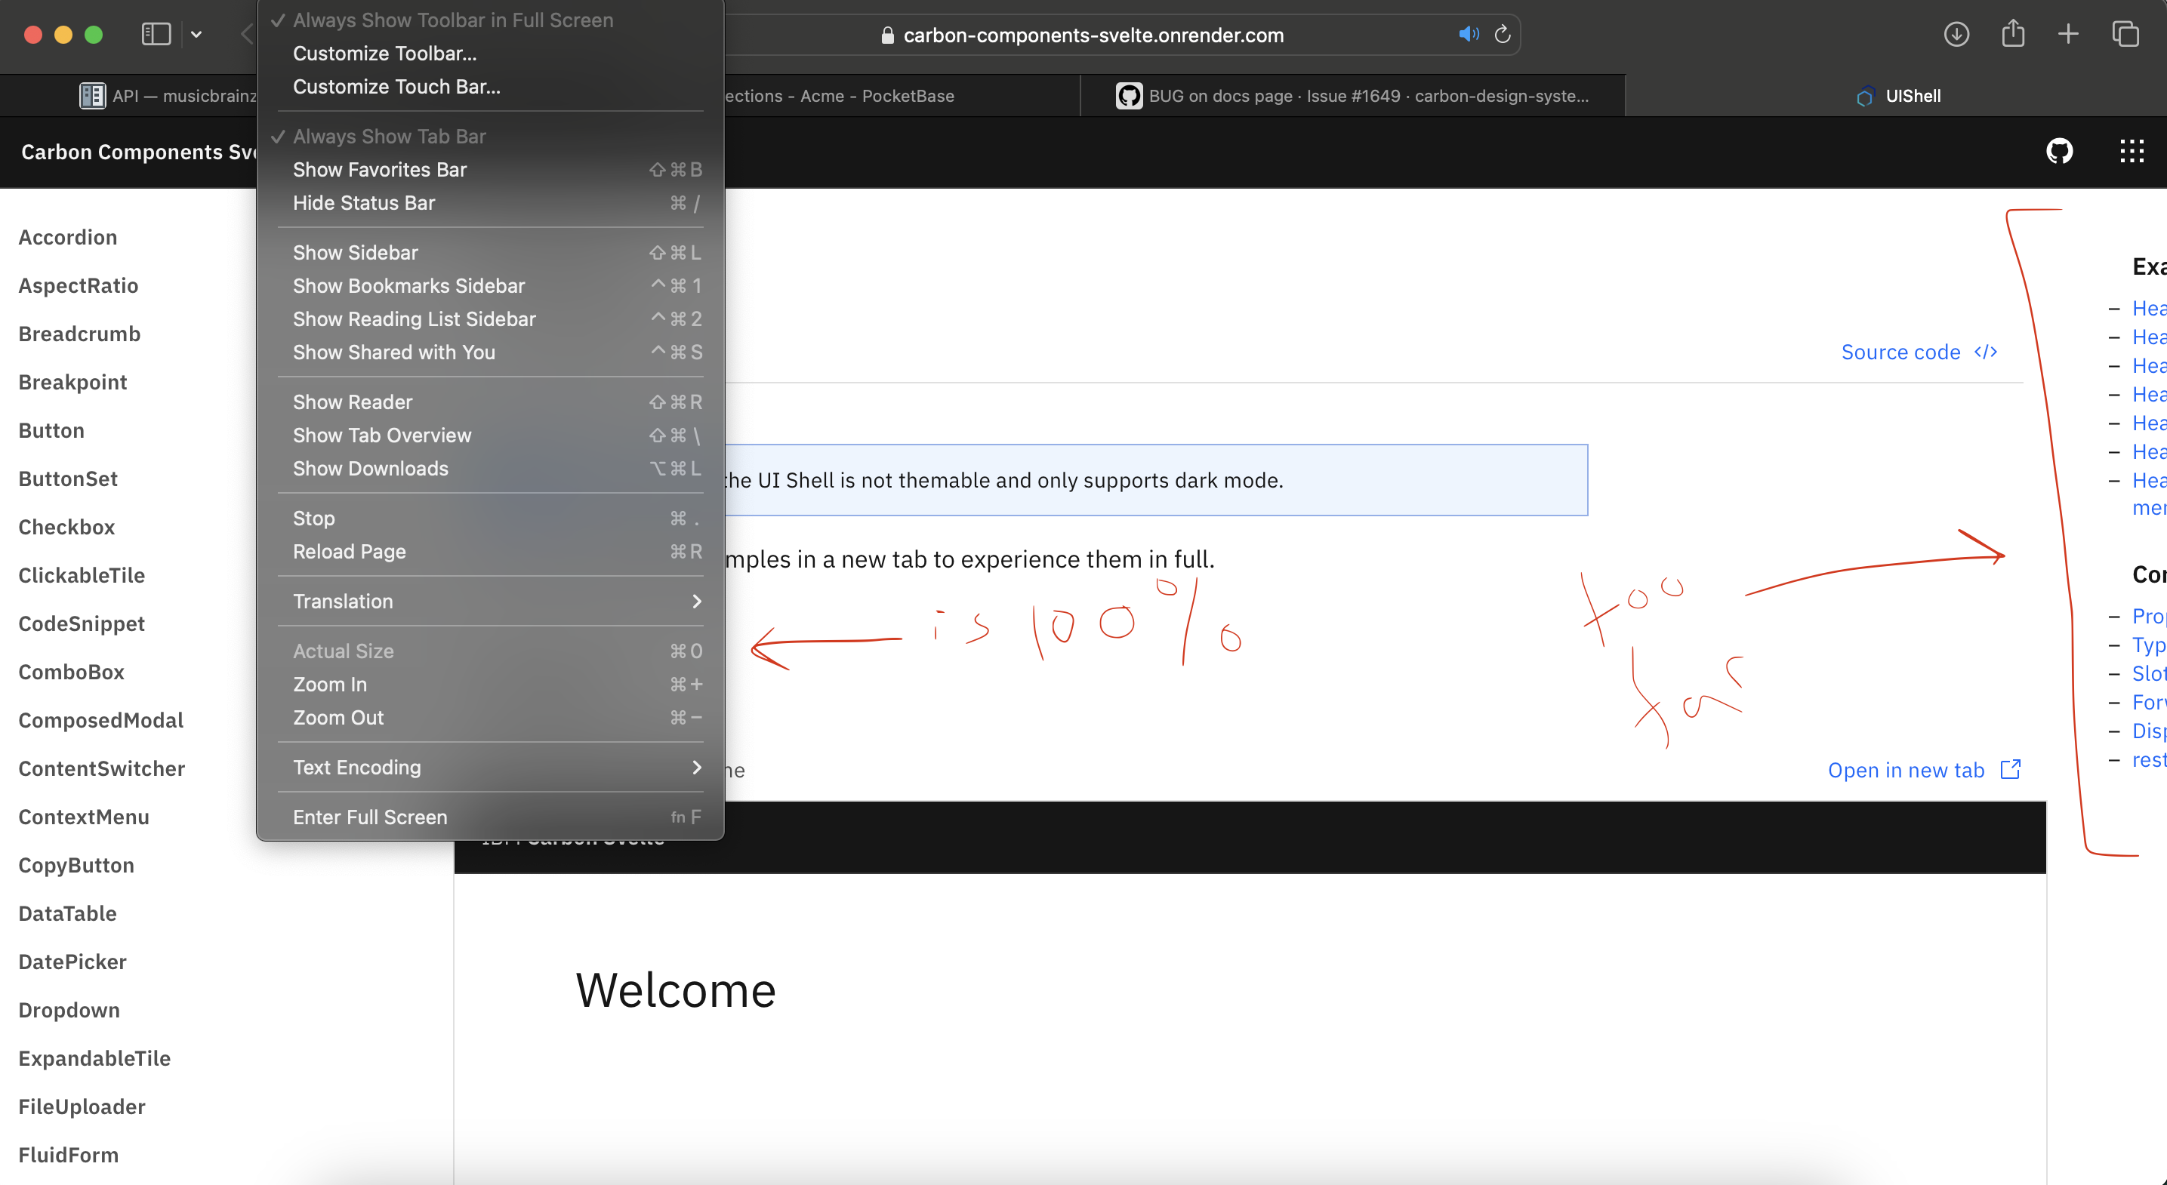Click the Open in new tab link

point(1924,770)
